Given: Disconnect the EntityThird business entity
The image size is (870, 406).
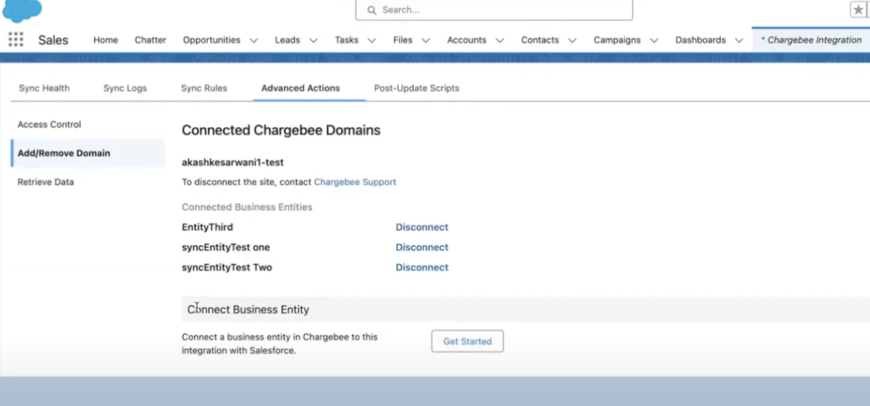Looking at the screenshot, I should pyautogui.click(x=422, y=227).
